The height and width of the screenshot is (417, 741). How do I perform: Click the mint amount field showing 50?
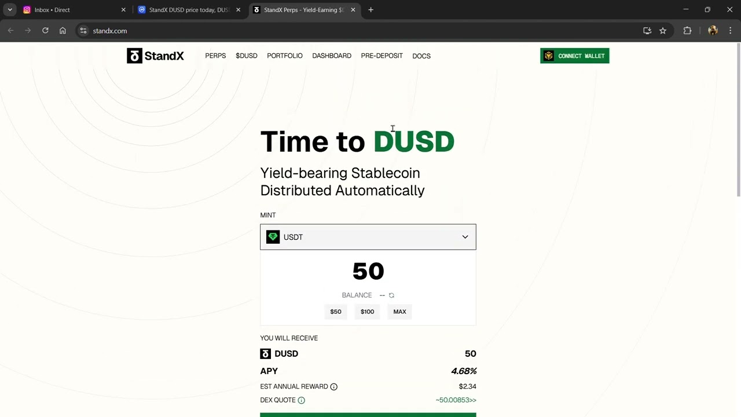[x=368, y=271]
